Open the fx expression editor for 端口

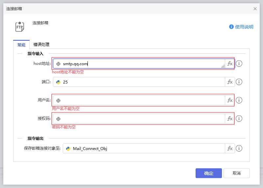click(230, 82)
